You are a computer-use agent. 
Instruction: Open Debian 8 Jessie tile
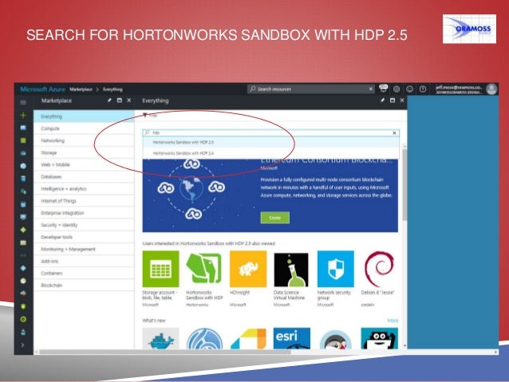[x=379, y=279]
